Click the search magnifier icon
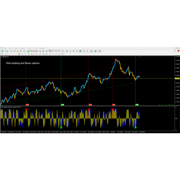Viewport: 180px width, 180px height. click(175, 51)
